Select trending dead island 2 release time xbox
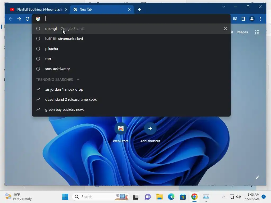 131,99
